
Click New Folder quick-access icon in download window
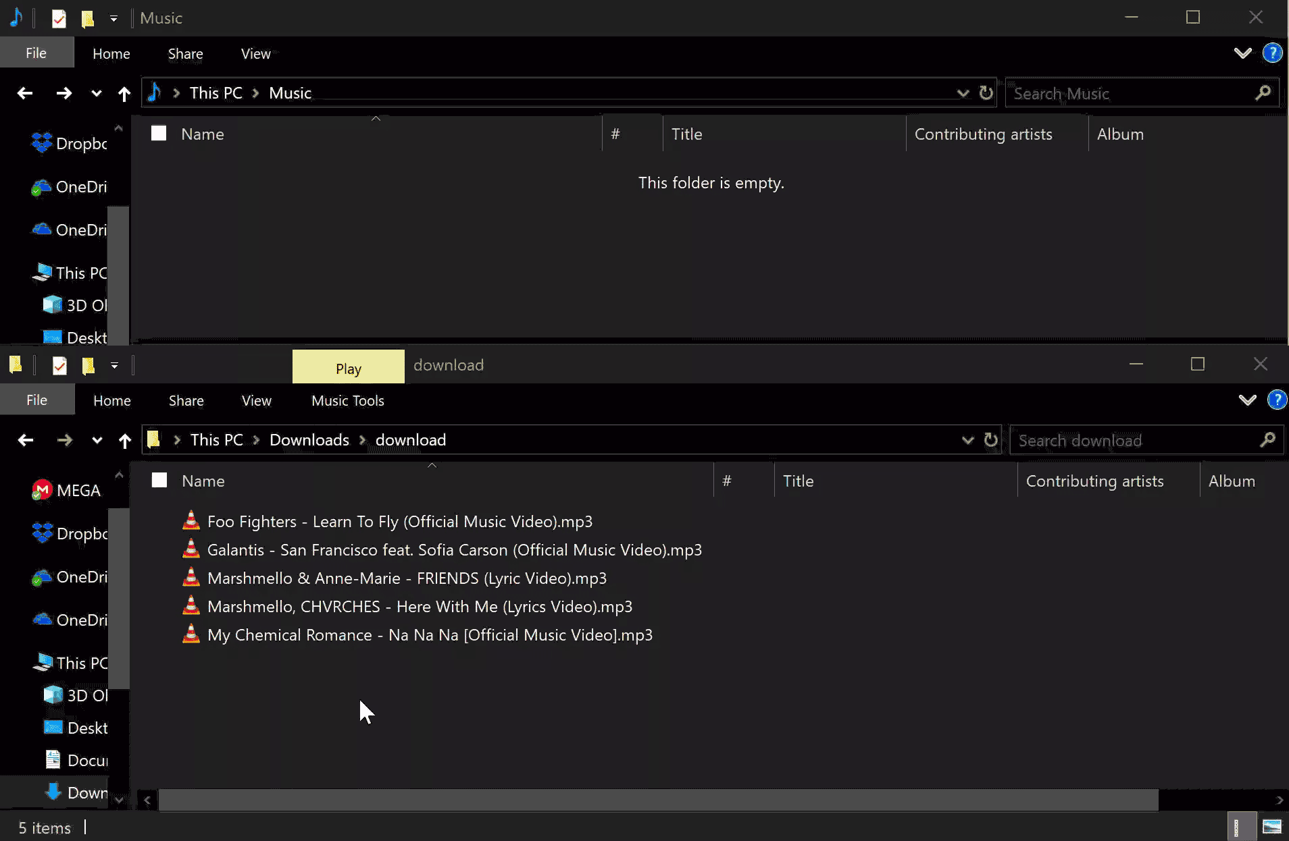(x=88, y=365)
